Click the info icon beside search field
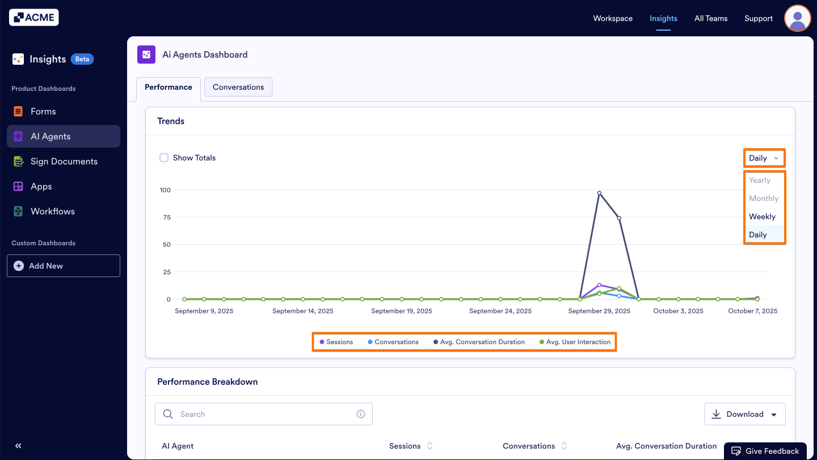This screenshot has width=817, height=460. pos(361,414)
